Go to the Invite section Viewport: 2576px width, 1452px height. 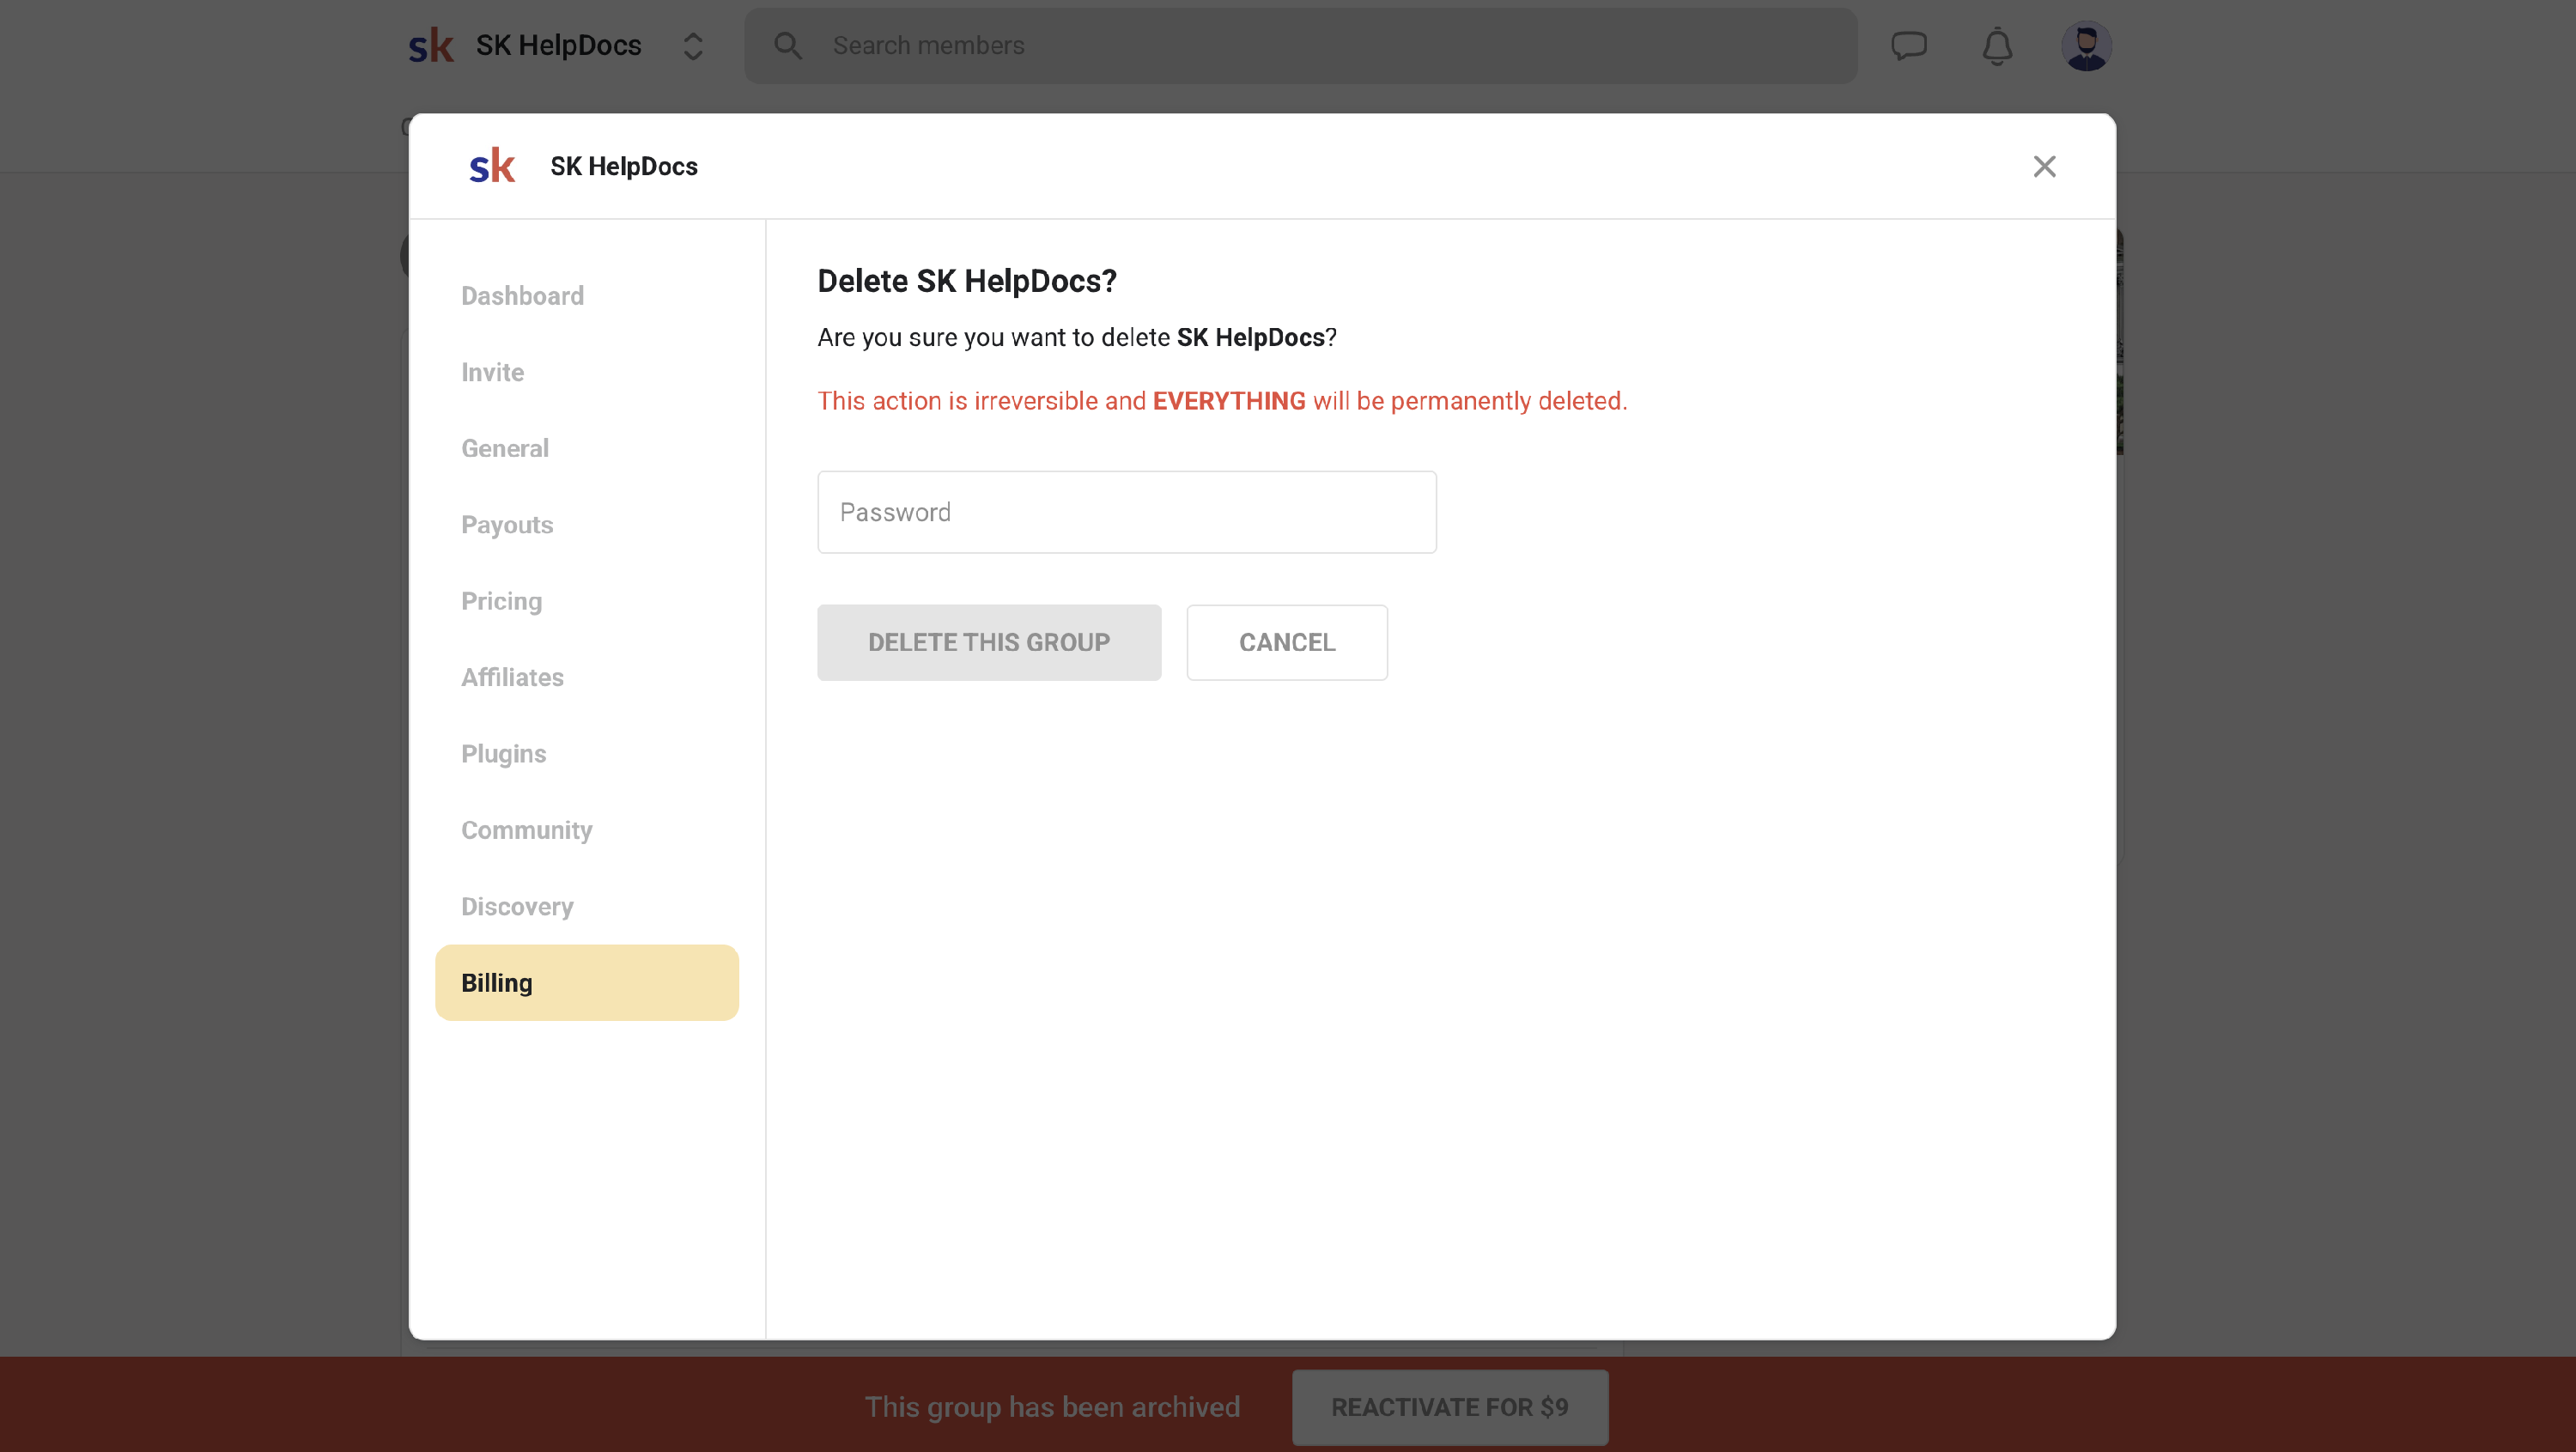[x=492, y=372]
